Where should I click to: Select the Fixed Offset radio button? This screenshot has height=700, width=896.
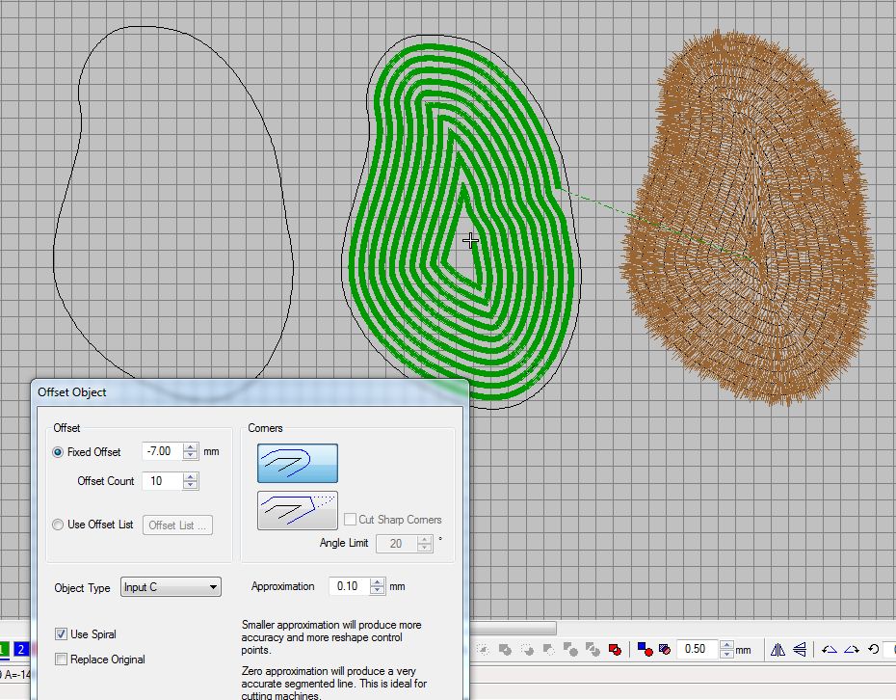[x=58, y=452]
